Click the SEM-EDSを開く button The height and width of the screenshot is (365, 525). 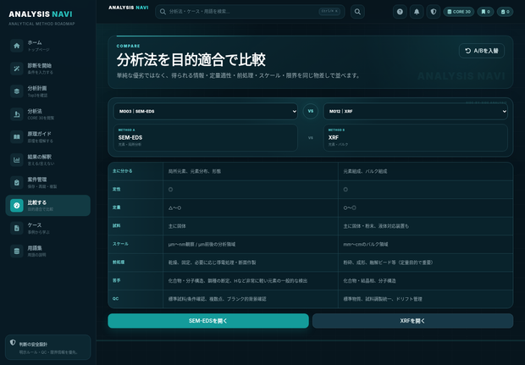tap(208, 321)
